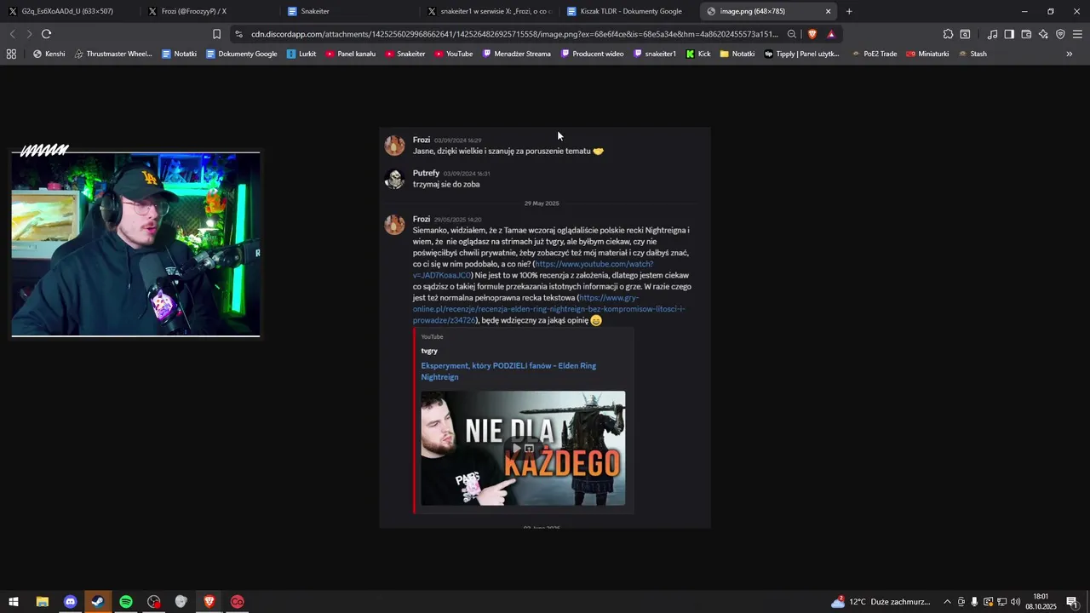Open weather widget showing 12°C
Viewport: 1090px width, 613px height.
pos(881,602)
